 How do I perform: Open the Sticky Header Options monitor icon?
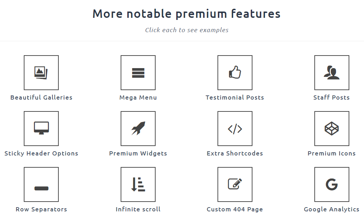pyautogui.click(x=41, y=128)
